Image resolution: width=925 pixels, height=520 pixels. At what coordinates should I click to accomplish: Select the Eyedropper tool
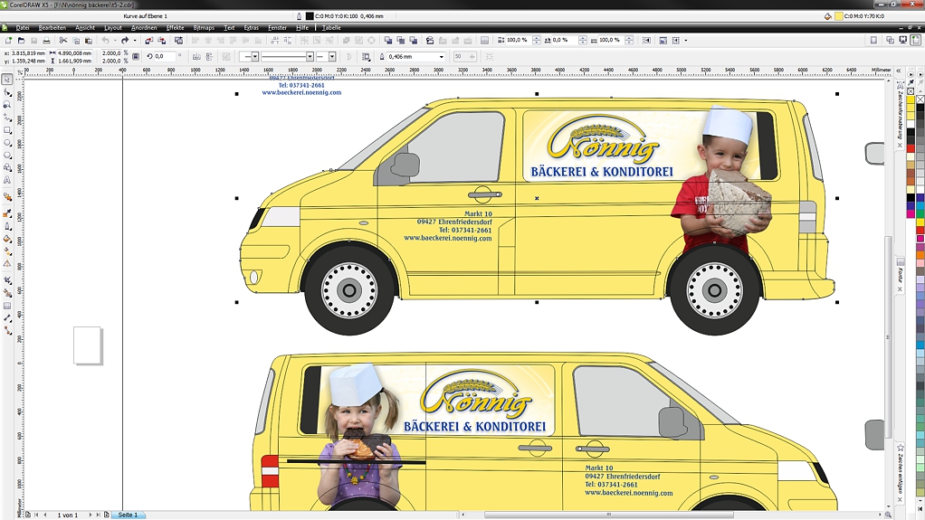pyautogui.click(x=7, y=213)
